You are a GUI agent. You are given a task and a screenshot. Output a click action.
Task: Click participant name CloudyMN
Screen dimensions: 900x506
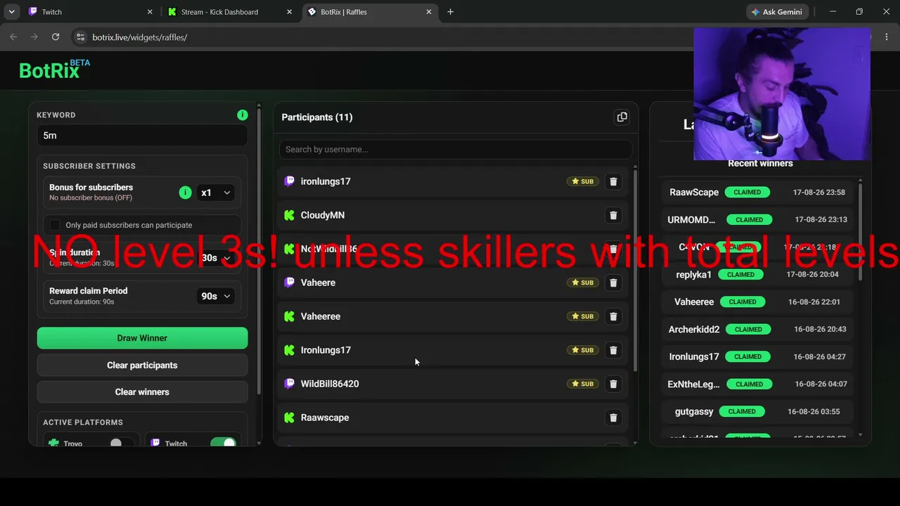[323, 215]
